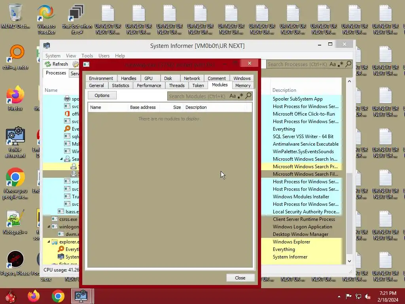Click the Office icon in process list
Image resolution: width=405 pixels, height=304 pixels.
(67, 114)
